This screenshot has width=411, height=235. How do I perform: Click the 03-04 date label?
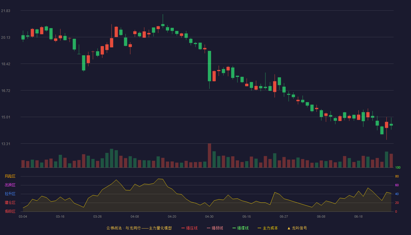point(23,216)
